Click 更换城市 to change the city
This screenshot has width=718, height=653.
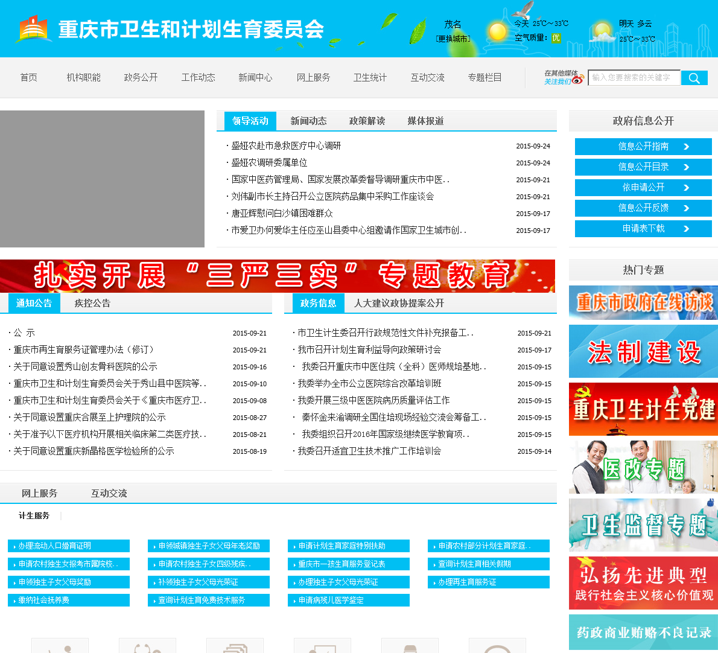[453, 39]
